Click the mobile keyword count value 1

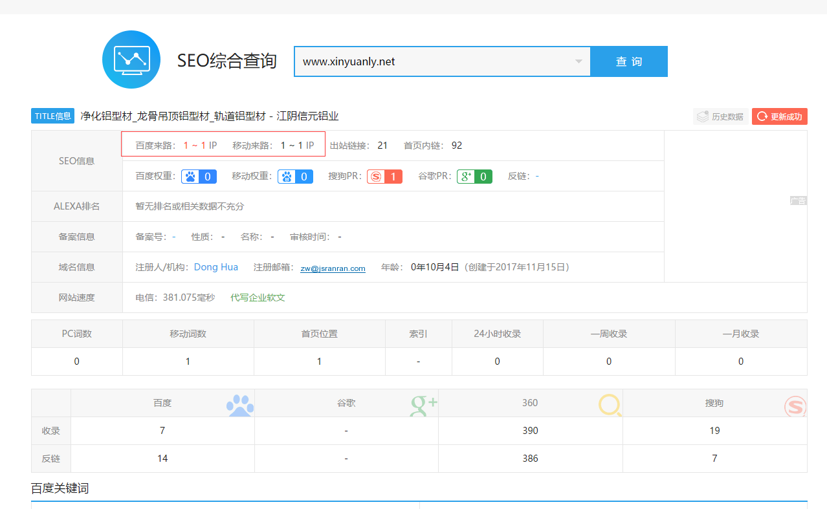(x=188, y=361)
